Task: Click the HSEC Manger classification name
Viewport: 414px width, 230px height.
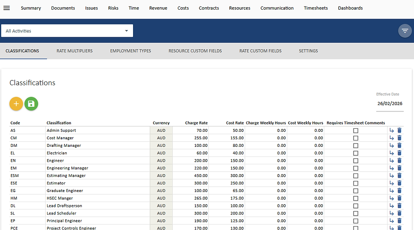Action: pyautogui.click(x=60, y=198)
